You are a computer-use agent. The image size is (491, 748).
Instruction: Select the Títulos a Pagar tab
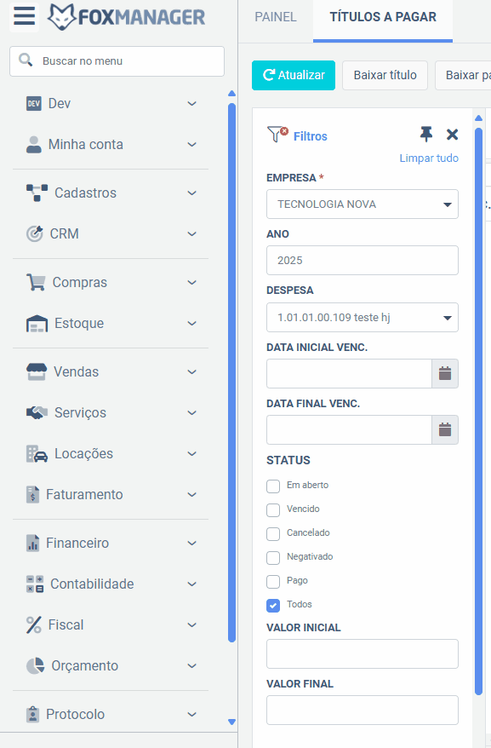(383, 17)
